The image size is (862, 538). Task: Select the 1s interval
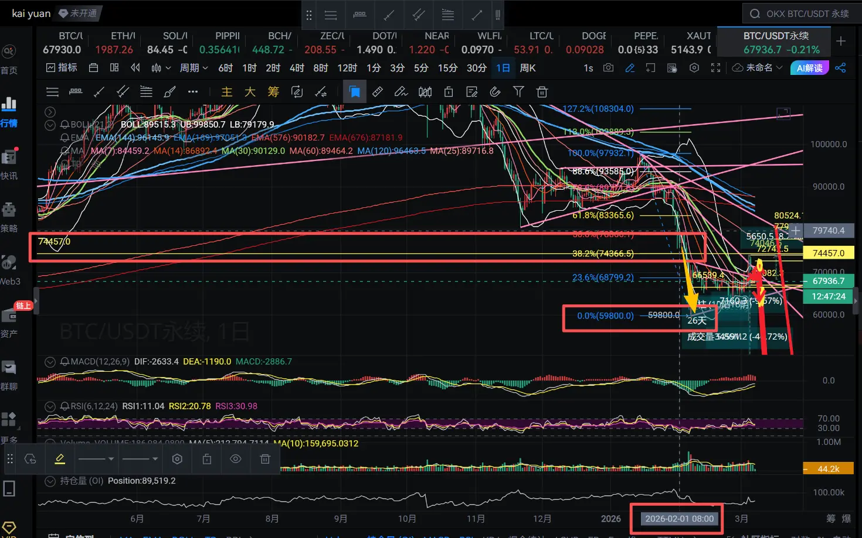click(588, 68)
